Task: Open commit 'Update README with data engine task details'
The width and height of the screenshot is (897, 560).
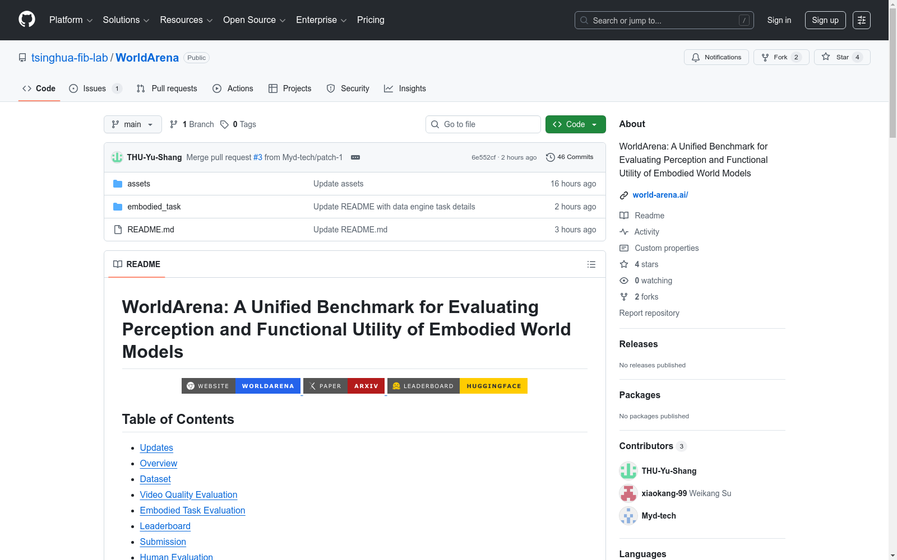Action: click(x=394, y=207)
